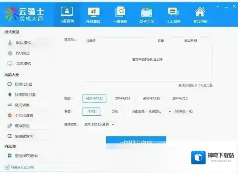Click the 升级启动U盘 function
The image size is (238, 173).
pos(25,94)
